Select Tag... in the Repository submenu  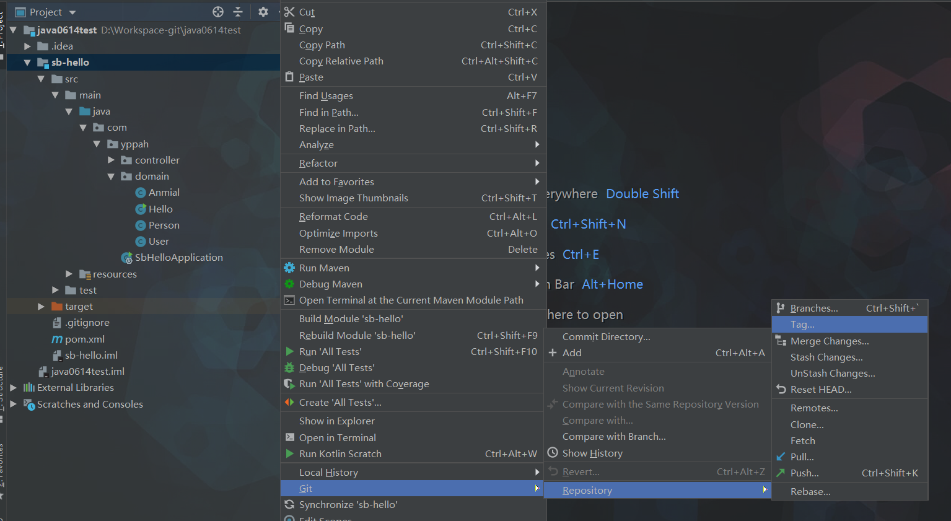[x=802, y=325]
